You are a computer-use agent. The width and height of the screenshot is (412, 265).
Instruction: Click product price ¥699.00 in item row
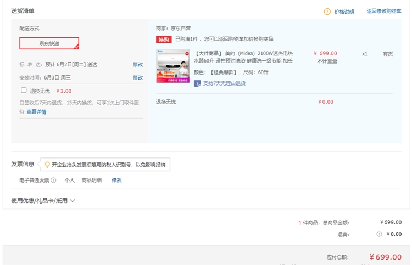(326, 54)
